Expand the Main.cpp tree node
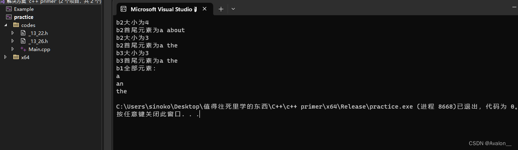This screenshot has height=150, width=518. (12, 49)
